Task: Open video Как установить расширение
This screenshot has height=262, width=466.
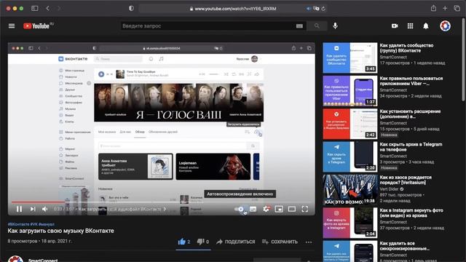Action: click(410, 114)
